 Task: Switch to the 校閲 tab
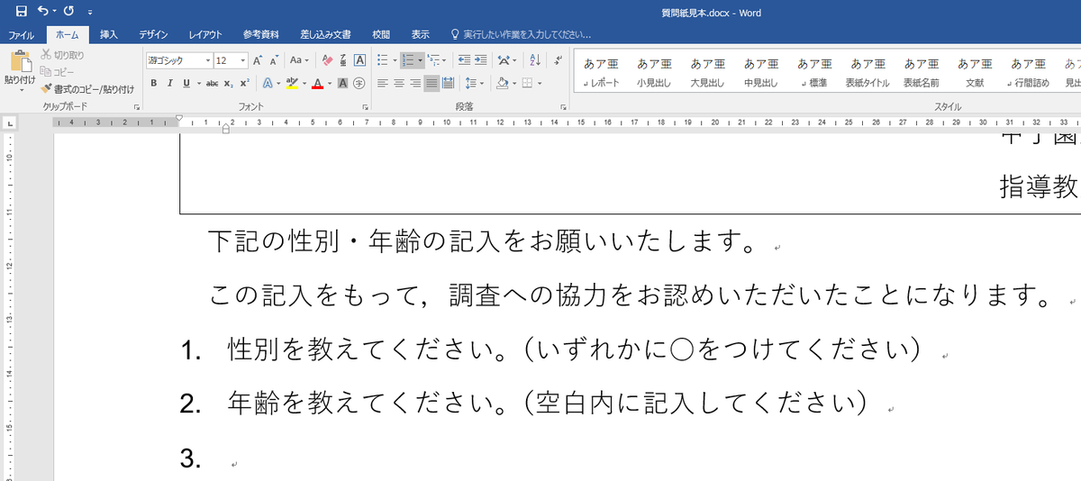click(x=381, y=34)
